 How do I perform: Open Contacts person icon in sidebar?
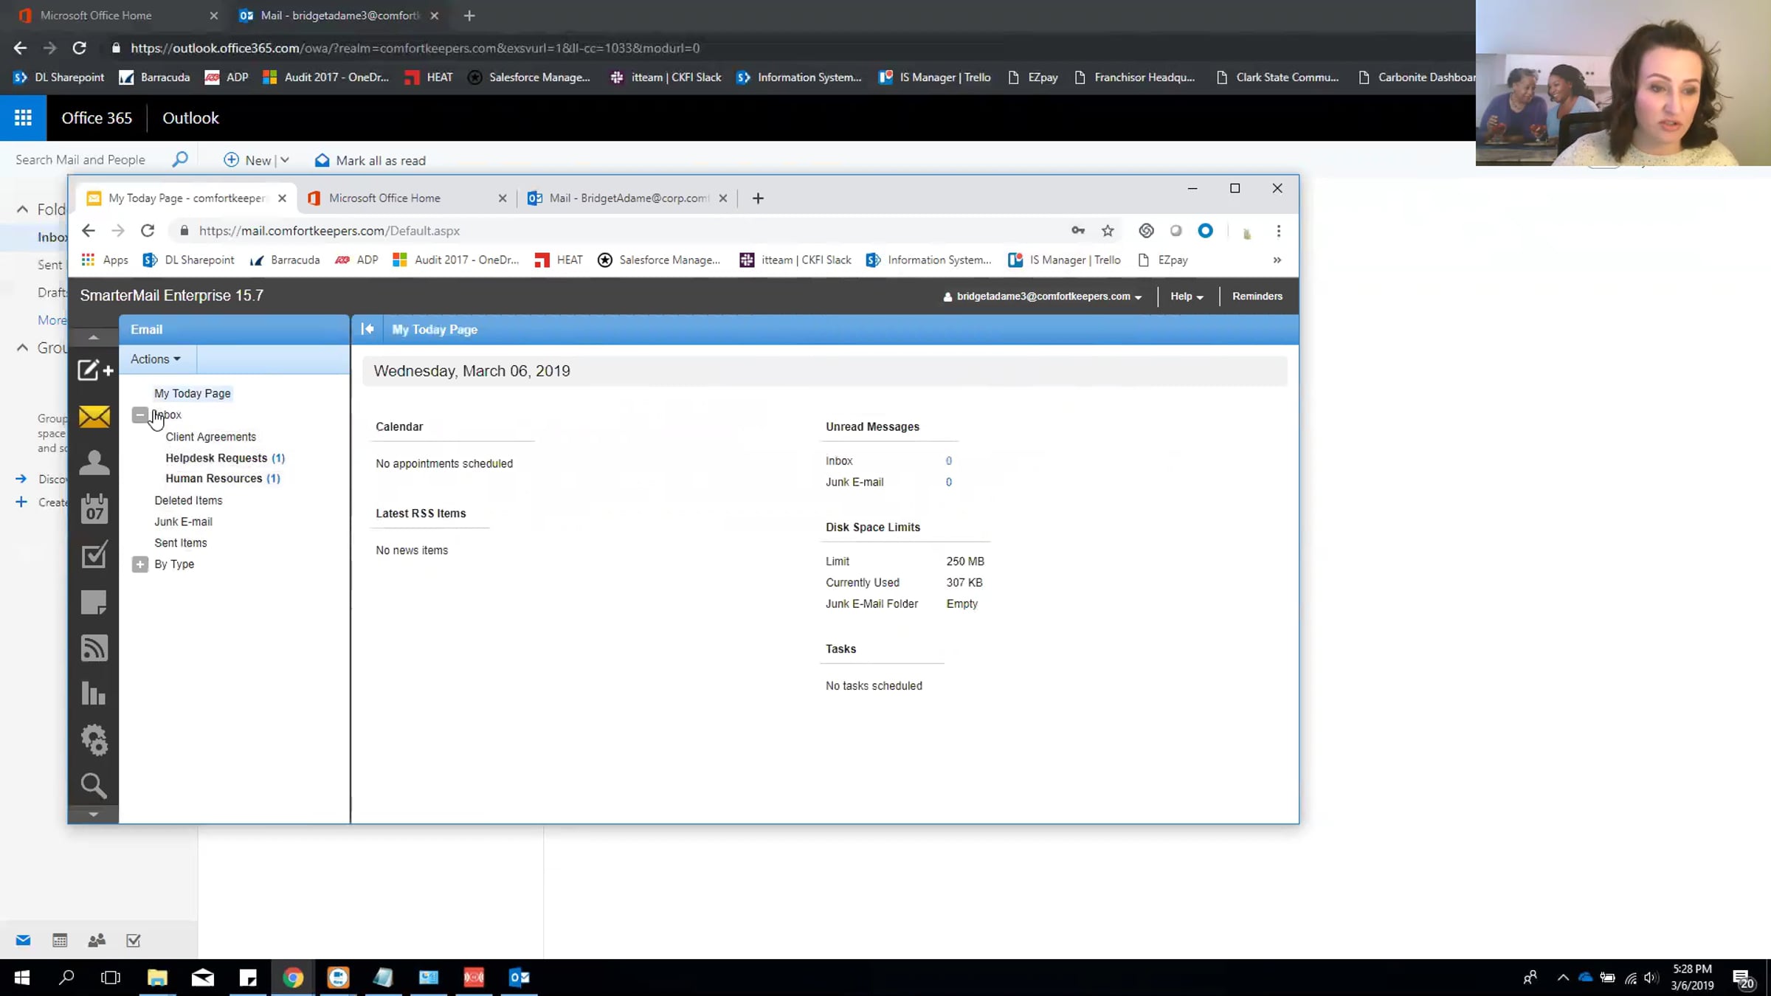pyautogui.click(x=94, y=463)
